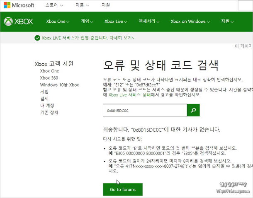The width and height of the screenshot is (253, 198).
Task: Click the Xbox Live 서비스 상태 link
Action: tap(129, 94)
